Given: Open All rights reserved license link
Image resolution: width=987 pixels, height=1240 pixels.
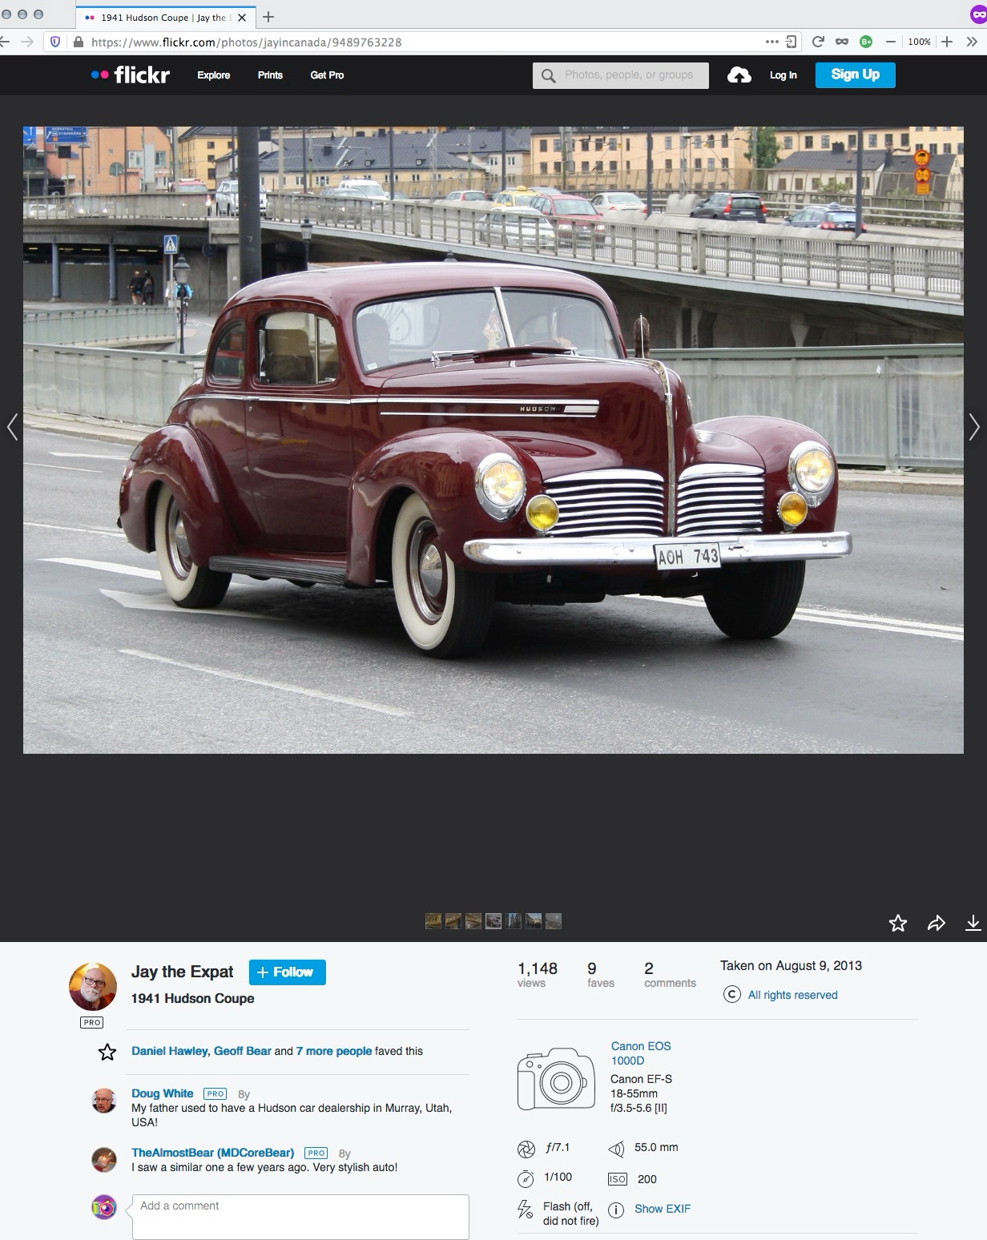Looking at the screenshot, I should pos(792,995).
